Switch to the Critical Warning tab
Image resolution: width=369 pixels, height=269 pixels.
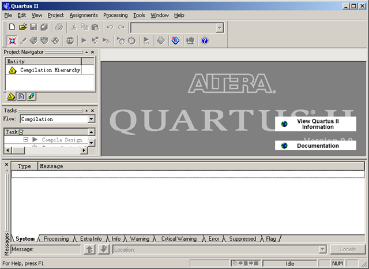[x=178, y=238]
